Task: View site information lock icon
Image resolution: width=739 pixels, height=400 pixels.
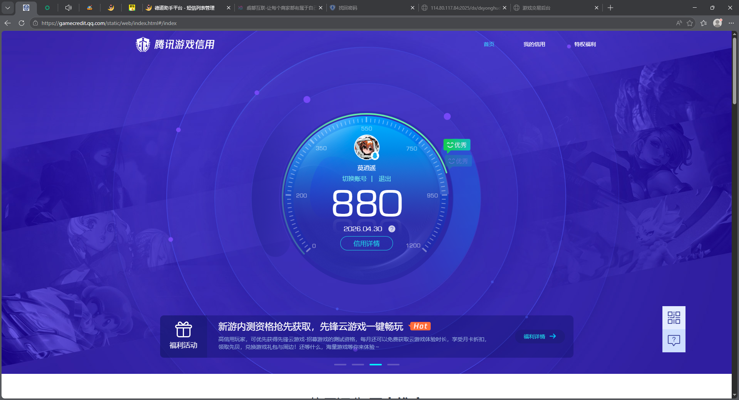Action: pos(35,23)
